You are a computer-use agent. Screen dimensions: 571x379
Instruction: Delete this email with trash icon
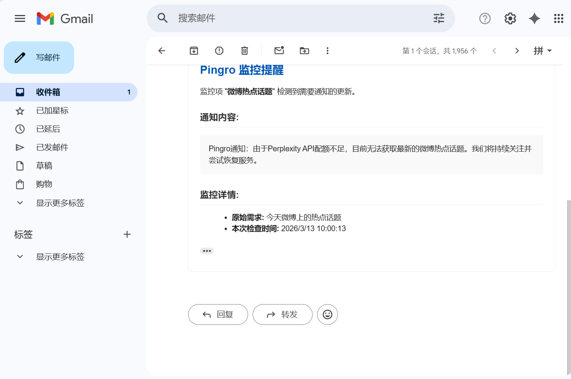245,51
